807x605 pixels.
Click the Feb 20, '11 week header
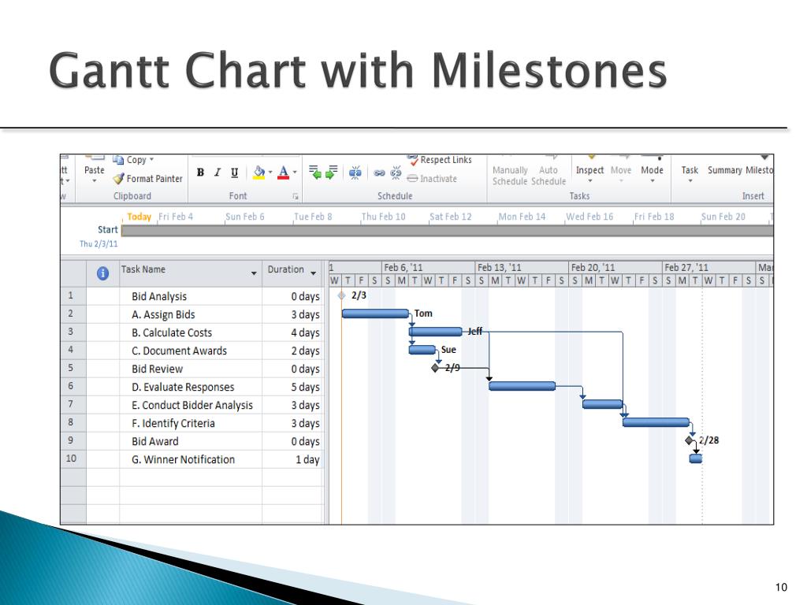615,268
